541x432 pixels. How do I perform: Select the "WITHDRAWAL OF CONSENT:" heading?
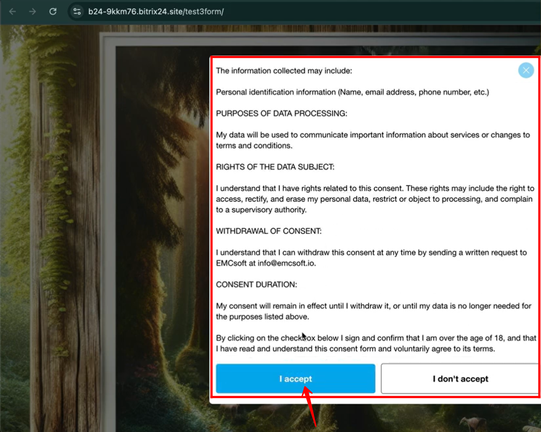point(269,231)
